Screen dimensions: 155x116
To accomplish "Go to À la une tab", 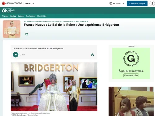I will (5, 16).
